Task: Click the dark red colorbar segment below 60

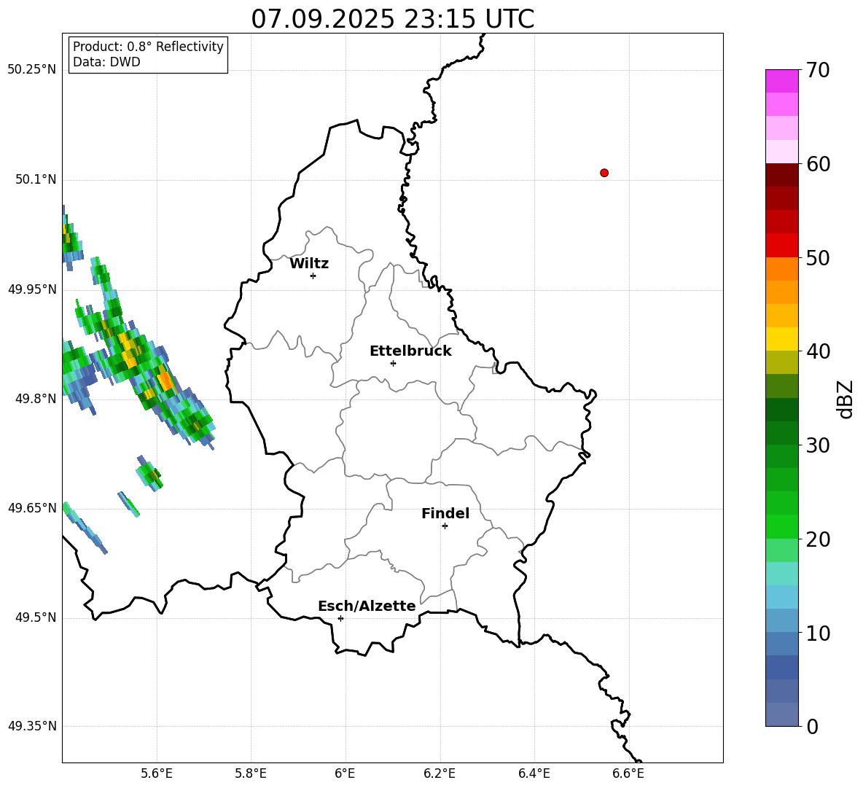Action: coord(781,175)
